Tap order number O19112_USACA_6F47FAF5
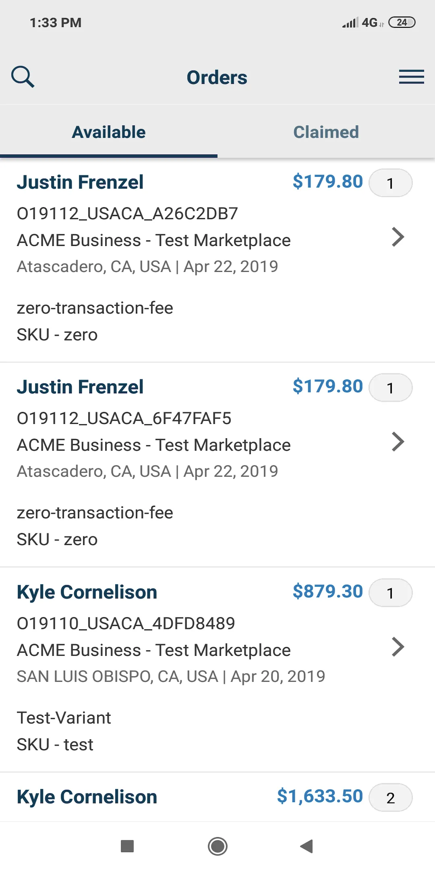Image resolution: width=435 pixels, height=871 pixels. 124,418
